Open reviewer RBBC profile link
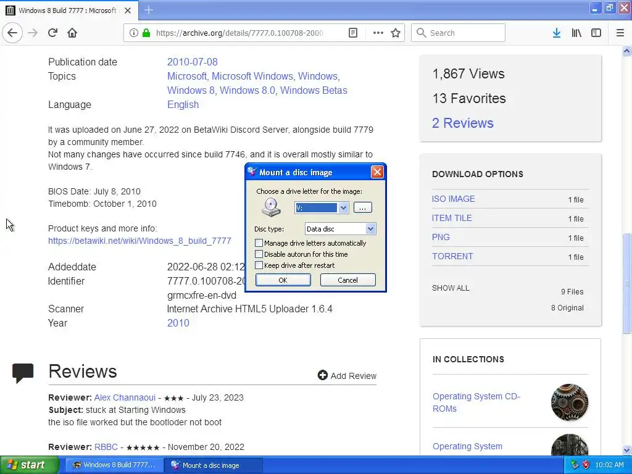This screenshot has width=632, height=474. 106,447
